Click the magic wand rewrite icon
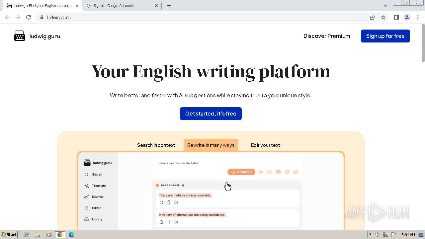Viewport: 425px width, 239px height. click(296, 172)
